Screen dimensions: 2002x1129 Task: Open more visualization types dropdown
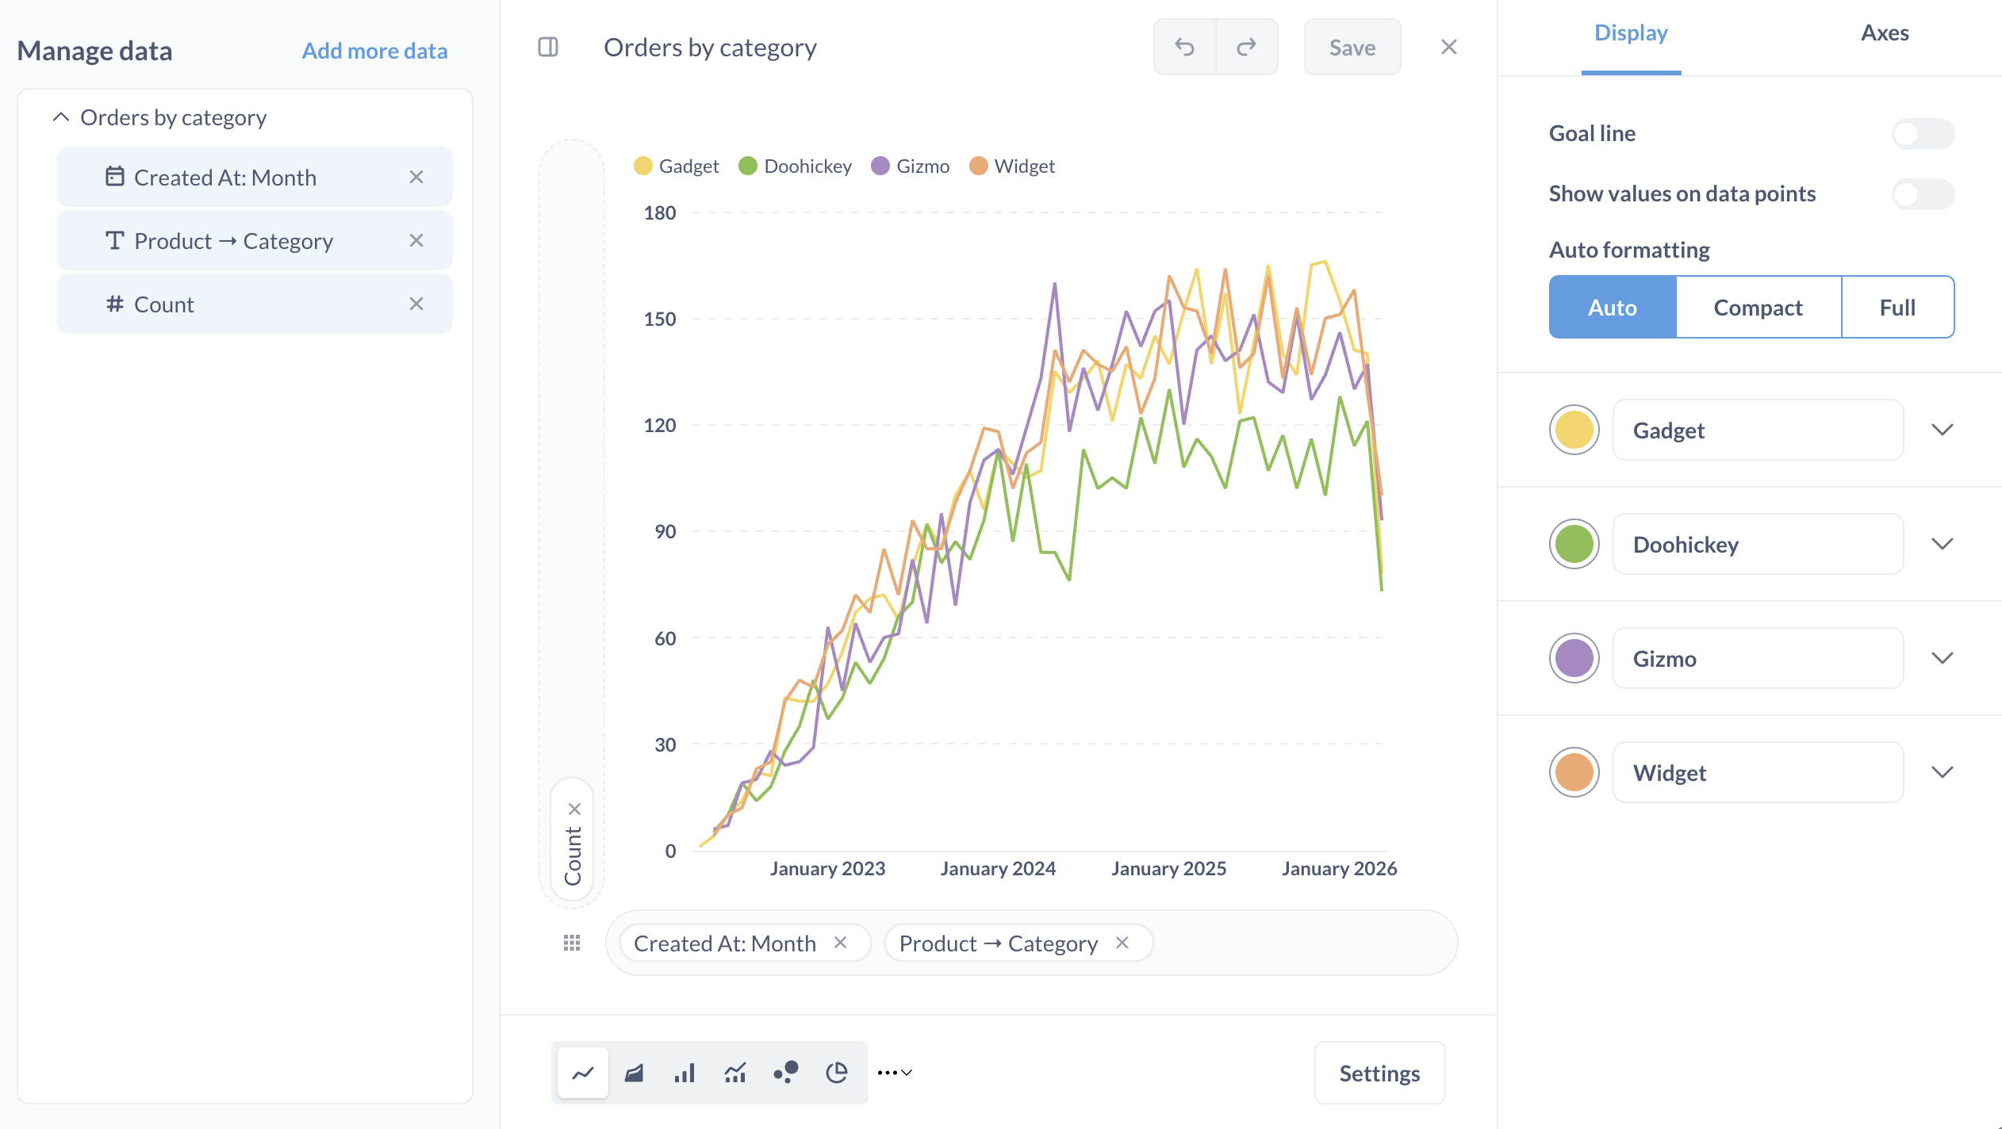pos(895,1073)
